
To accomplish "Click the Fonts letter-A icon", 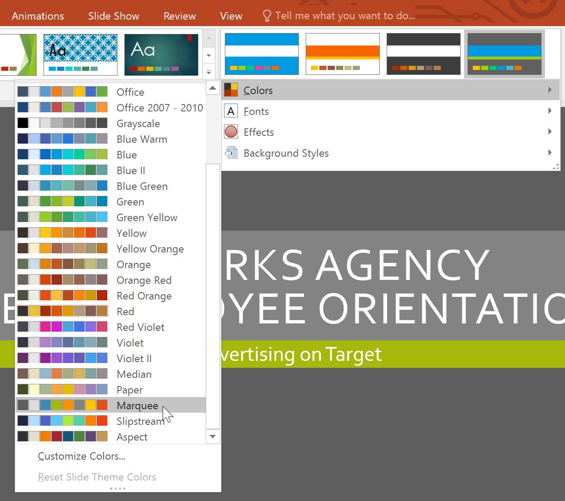I will (231, 111).
